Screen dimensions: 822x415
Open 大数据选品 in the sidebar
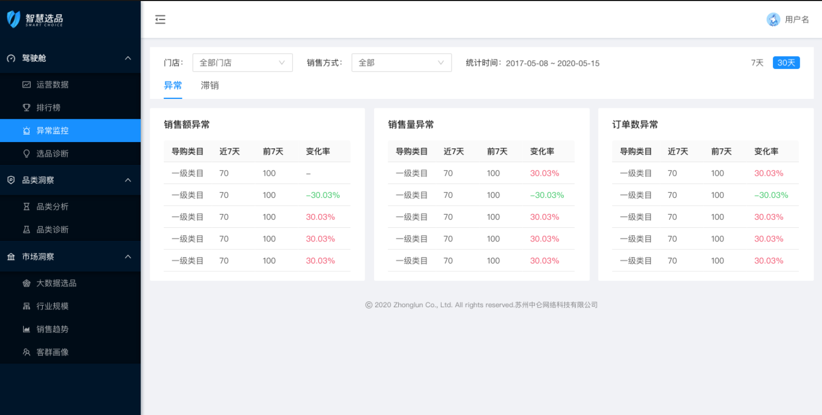56,283
